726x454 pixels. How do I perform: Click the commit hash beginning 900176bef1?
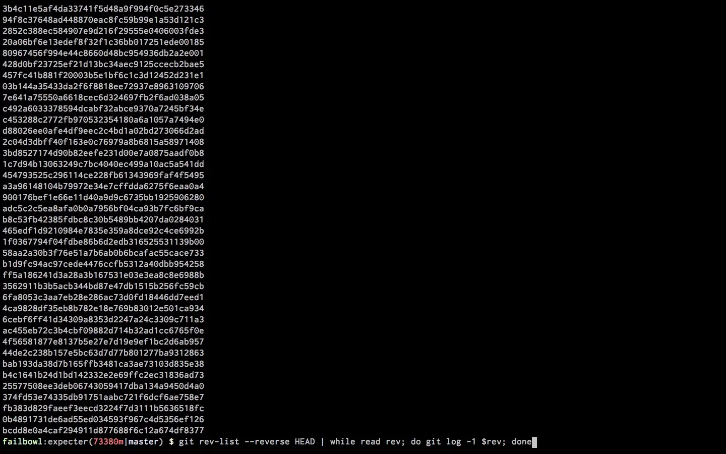click(103, 197)
